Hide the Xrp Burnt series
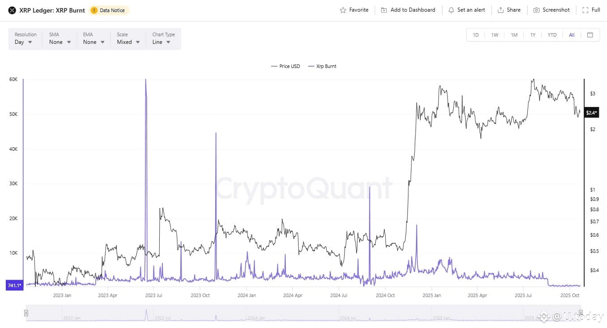This screenshot has height=328, width=607. click(x=322, y=66)
